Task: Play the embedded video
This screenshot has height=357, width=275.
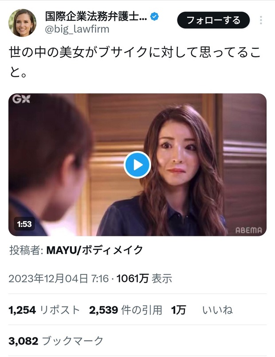Action: [137, 165]
